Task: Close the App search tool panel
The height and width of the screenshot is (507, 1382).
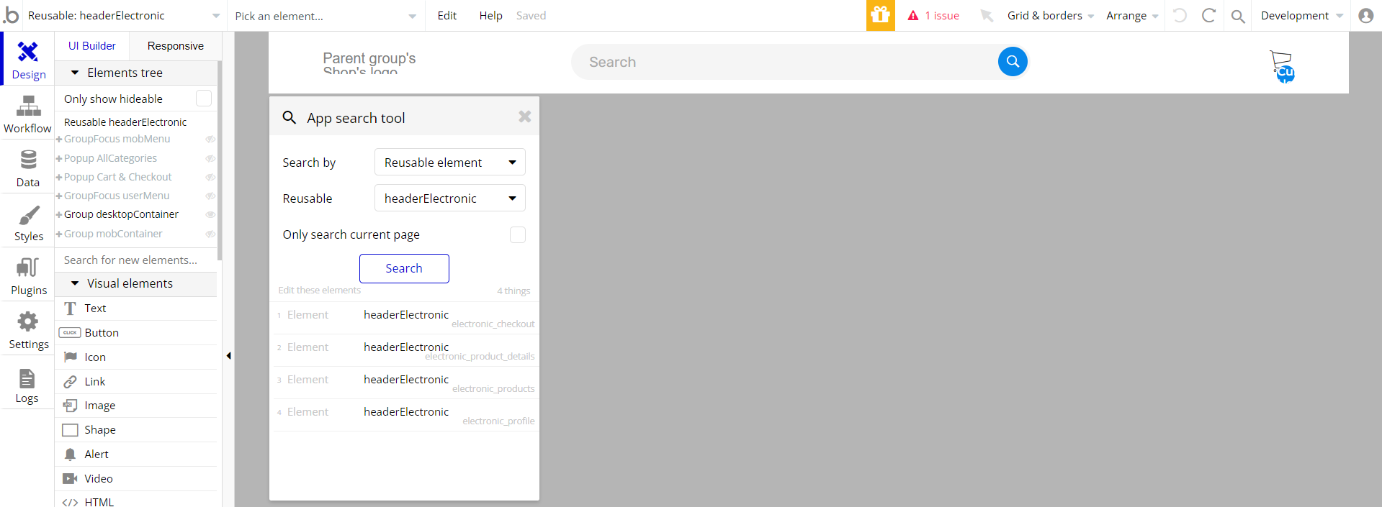Action: click(525, 117)
